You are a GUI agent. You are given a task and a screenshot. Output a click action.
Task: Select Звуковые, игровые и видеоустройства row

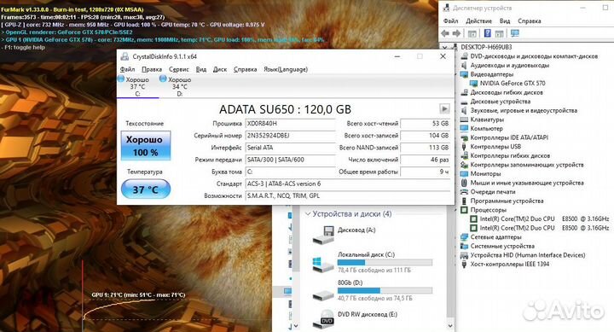point(524,110)
